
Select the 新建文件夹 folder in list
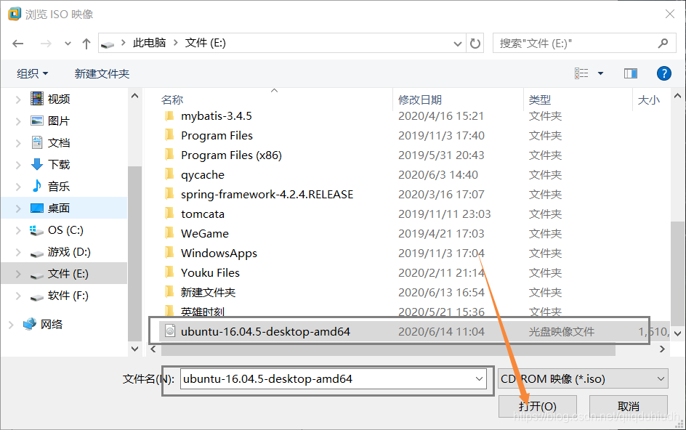tap(208, 292)
